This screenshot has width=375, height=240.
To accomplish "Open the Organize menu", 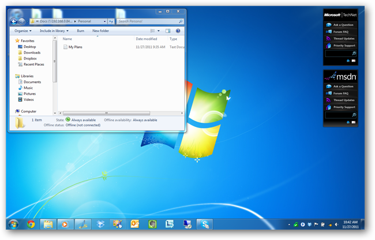I will coord(22,31).
